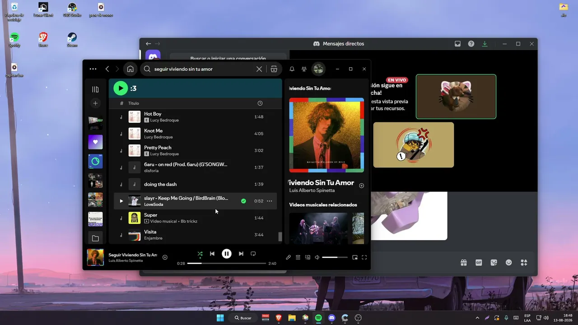Open Discord inbox icon
Image resolution: width=578 pixels, height=325 pixels.
(x=457, y=44)
